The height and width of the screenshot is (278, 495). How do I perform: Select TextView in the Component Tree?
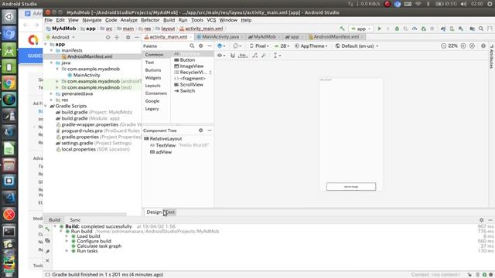click(166, 145)
